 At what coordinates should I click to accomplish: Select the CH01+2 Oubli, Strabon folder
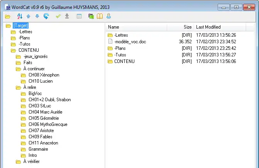pyautogui.click(x=50, y=100)
